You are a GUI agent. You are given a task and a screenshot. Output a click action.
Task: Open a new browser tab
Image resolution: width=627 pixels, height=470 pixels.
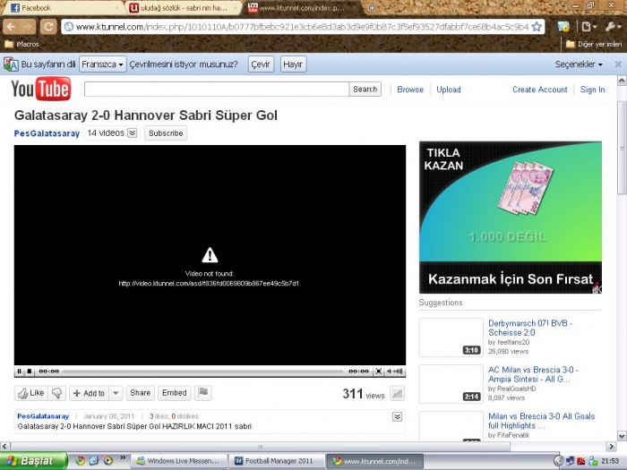tap(372, 7)
